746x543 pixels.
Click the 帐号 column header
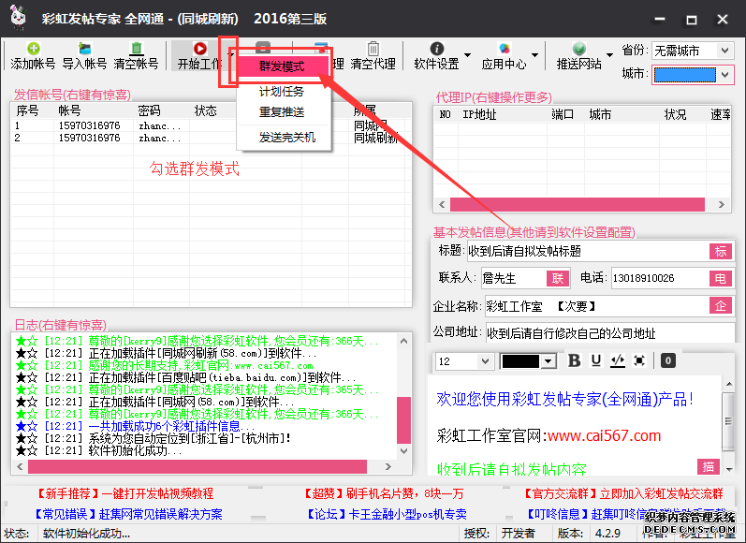[x=69, y=110]
